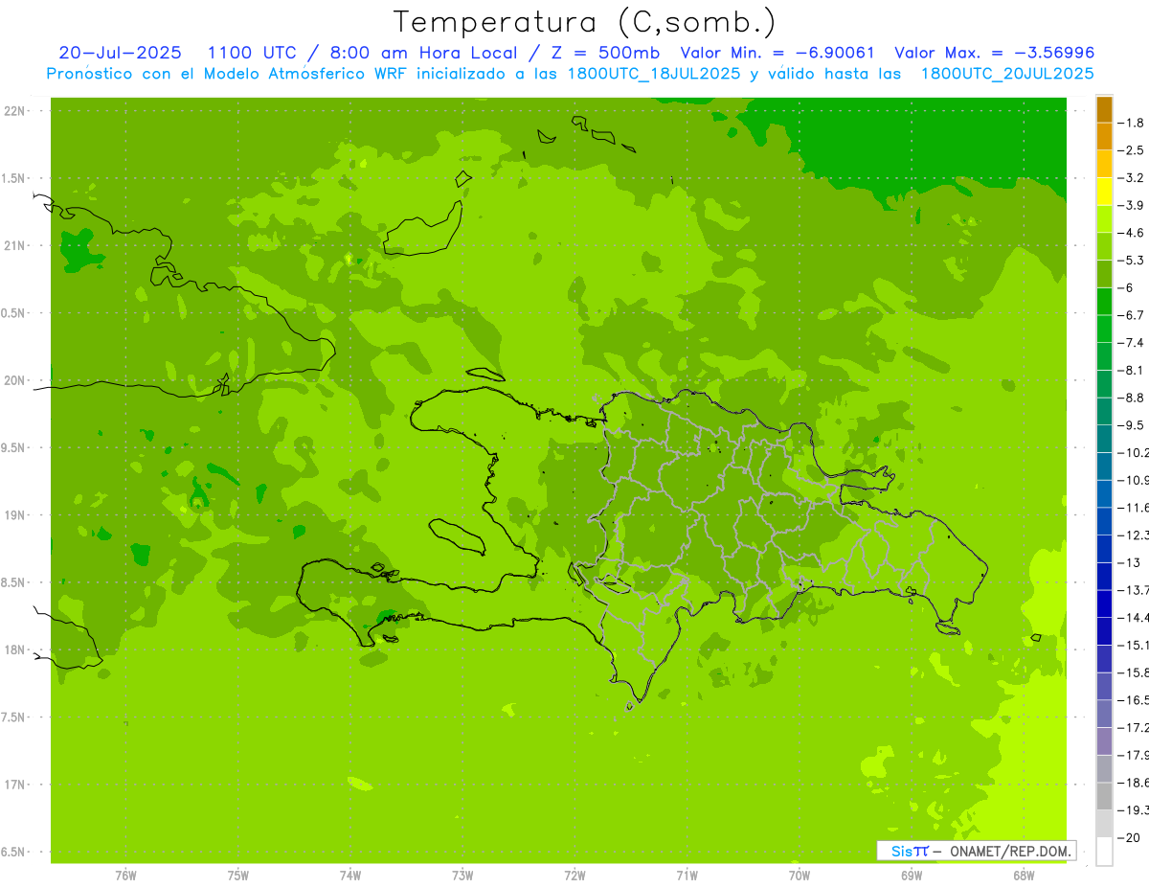Click the "76W" longitude axis label
Screen dimensions: 1149x888
point(124,876)
